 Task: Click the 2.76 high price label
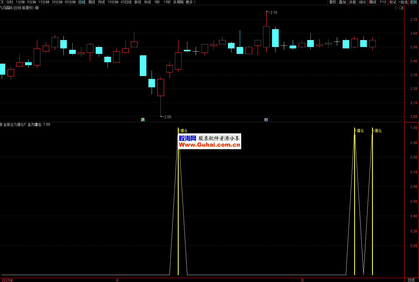tap(274, 13)
